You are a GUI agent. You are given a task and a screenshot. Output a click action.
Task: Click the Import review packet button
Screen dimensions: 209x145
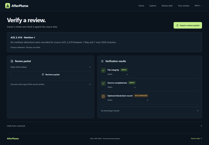188,25
